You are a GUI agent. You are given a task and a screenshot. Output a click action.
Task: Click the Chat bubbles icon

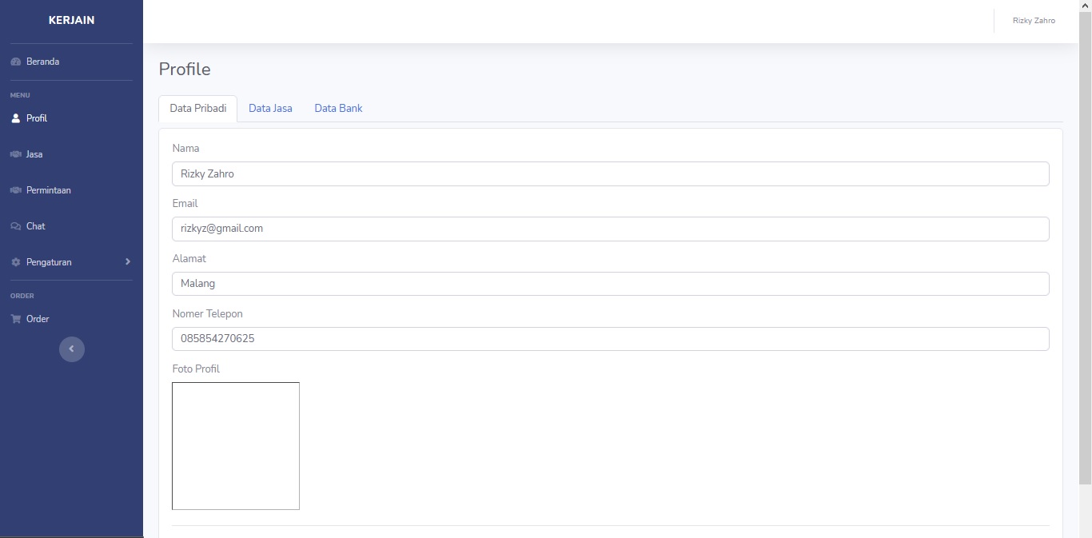15,226
